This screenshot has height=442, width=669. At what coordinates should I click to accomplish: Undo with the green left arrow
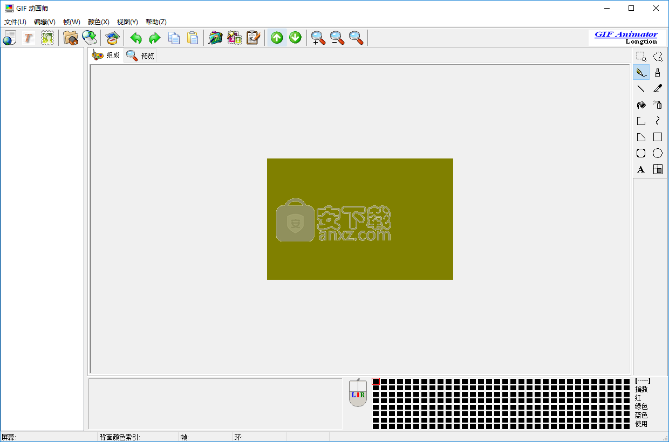pyautogui.click(x=136, y=38)
